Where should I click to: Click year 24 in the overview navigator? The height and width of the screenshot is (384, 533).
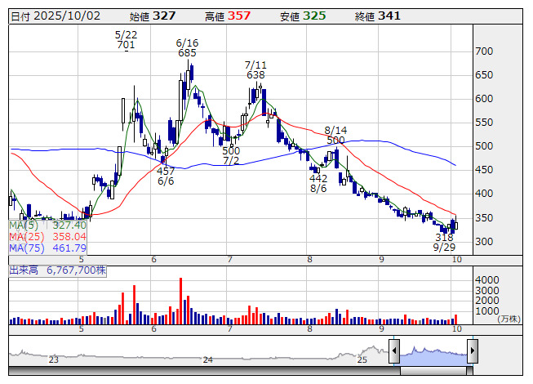207,359
